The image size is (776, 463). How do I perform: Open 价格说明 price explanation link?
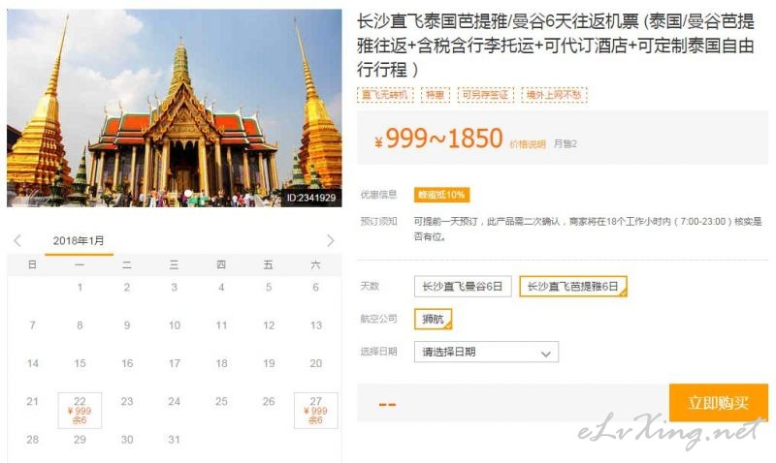528,144
